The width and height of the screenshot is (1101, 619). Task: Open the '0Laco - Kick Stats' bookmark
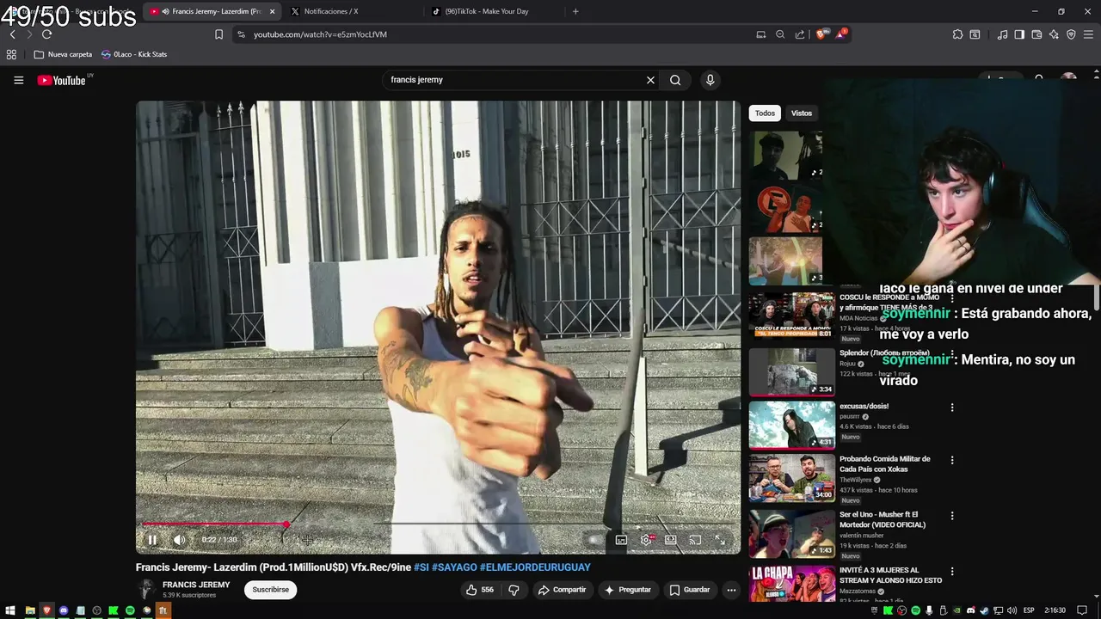pyautogui.click(x=134, y=54)
